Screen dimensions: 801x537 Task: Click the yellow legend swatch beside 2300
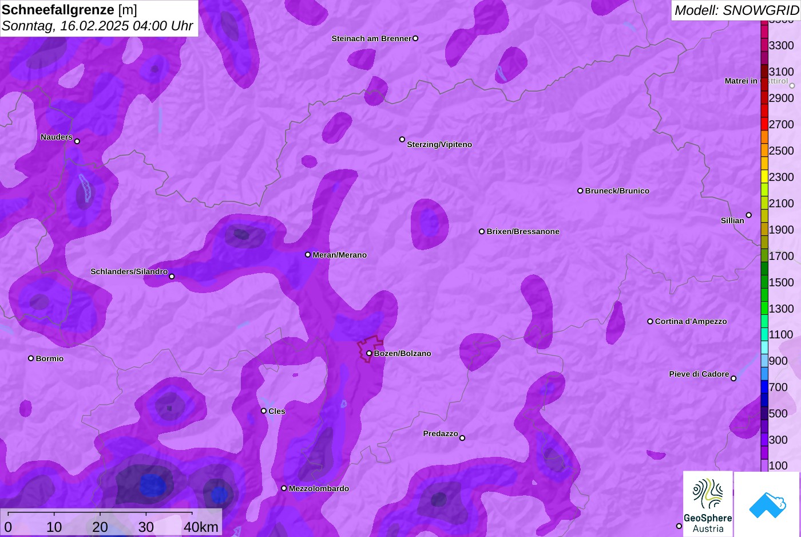coord(764,177)
